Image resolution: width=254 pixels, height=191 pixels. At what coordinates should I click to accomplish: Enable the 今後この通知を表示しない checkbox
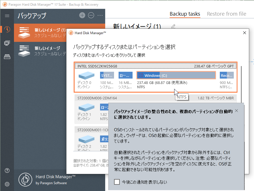(x=117, y=182)
